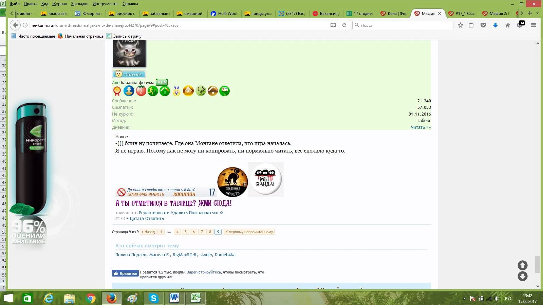The height and width of the screenshot is (305, 543).
Task: Switch to the Holli Would tab
Action: (x=224, y=14)
